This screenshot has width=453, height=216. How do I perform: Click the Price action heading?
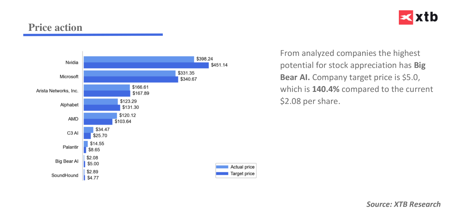(x=56, y=27)
